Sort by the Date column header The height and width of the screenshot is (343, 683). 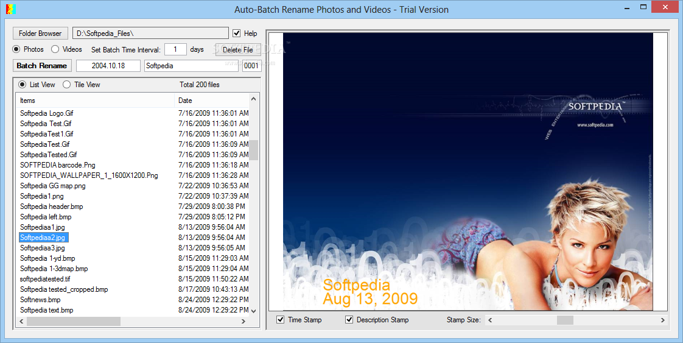[x=212, y=101]
